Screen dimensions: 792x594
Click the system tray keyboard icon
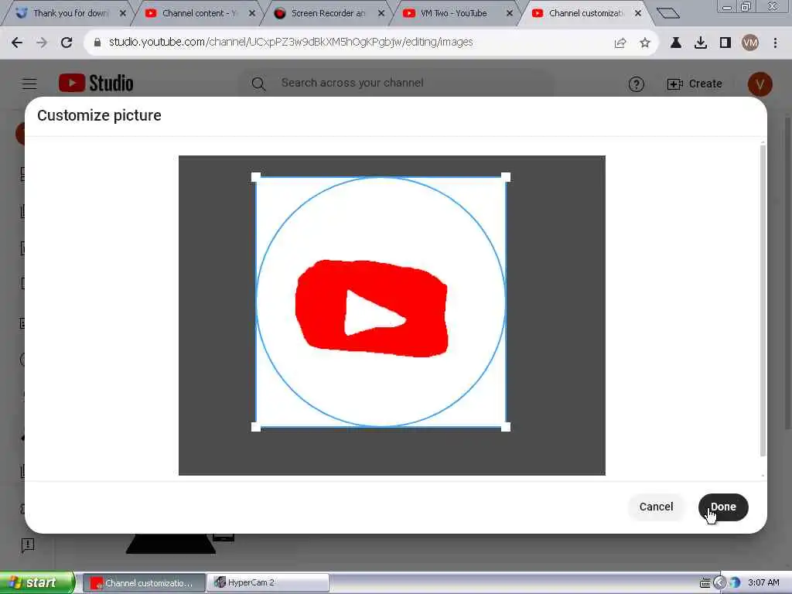pyautogui.click(x=704, y=583)
